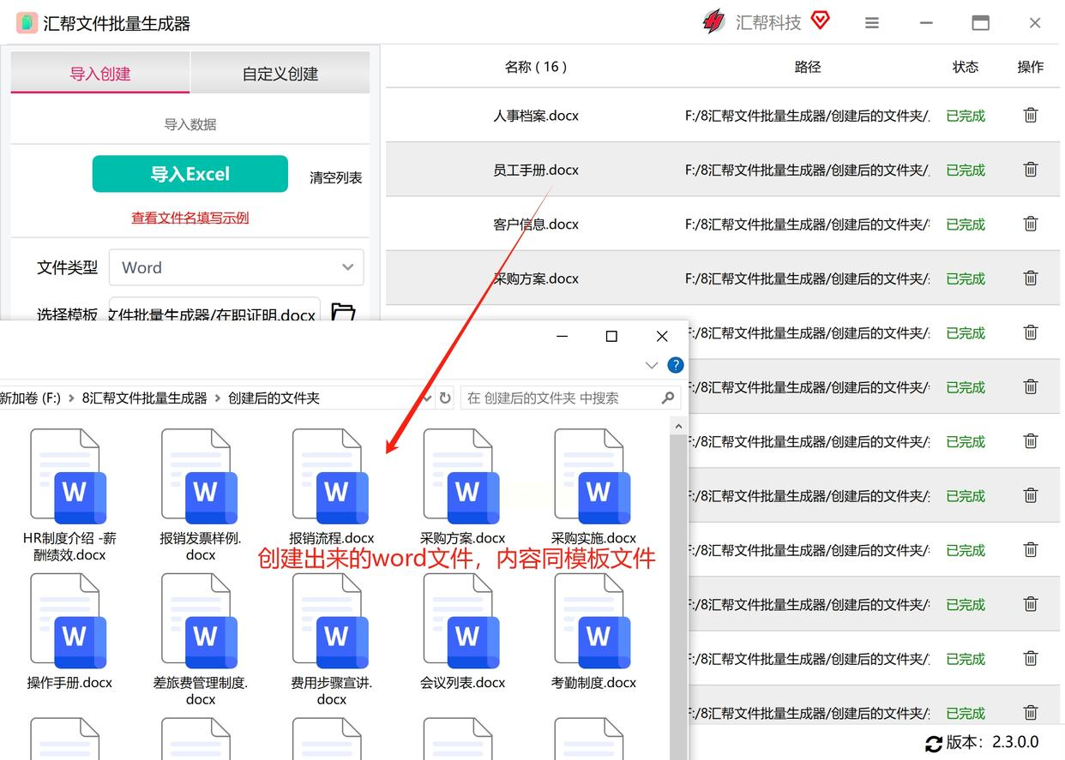The image size is (1065, 760).
Task: Select the 报销发票样例.docx file icon
Action: click(200, 476)
